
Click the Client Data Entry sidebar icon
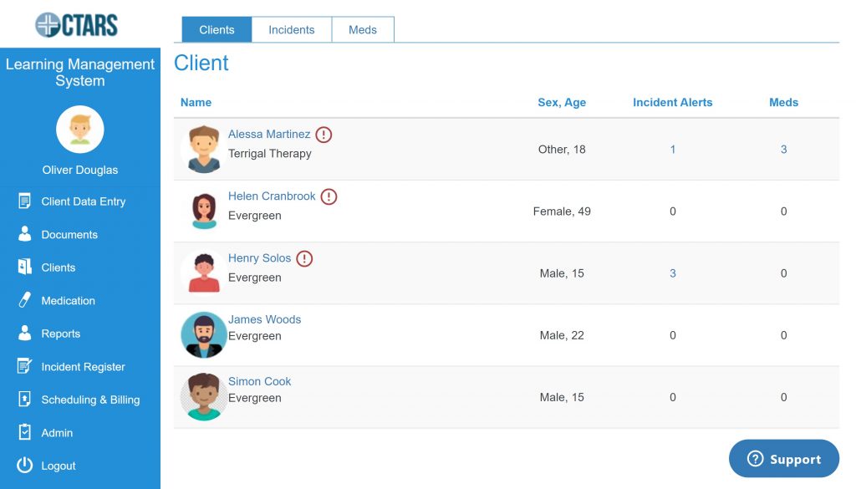tap(24, 201)
